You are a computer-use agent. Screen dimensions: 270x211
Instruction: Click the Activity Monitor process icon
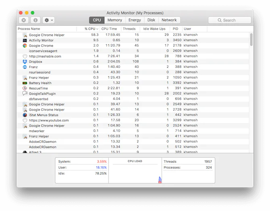(25, 40)
